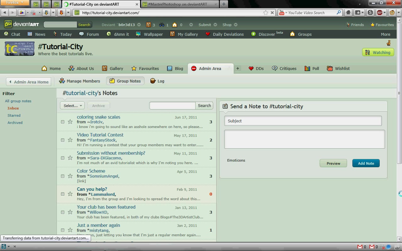The width and height of the screenshot is (402, 251).
Task: Click the browser Home button
Action: point(348,13)
